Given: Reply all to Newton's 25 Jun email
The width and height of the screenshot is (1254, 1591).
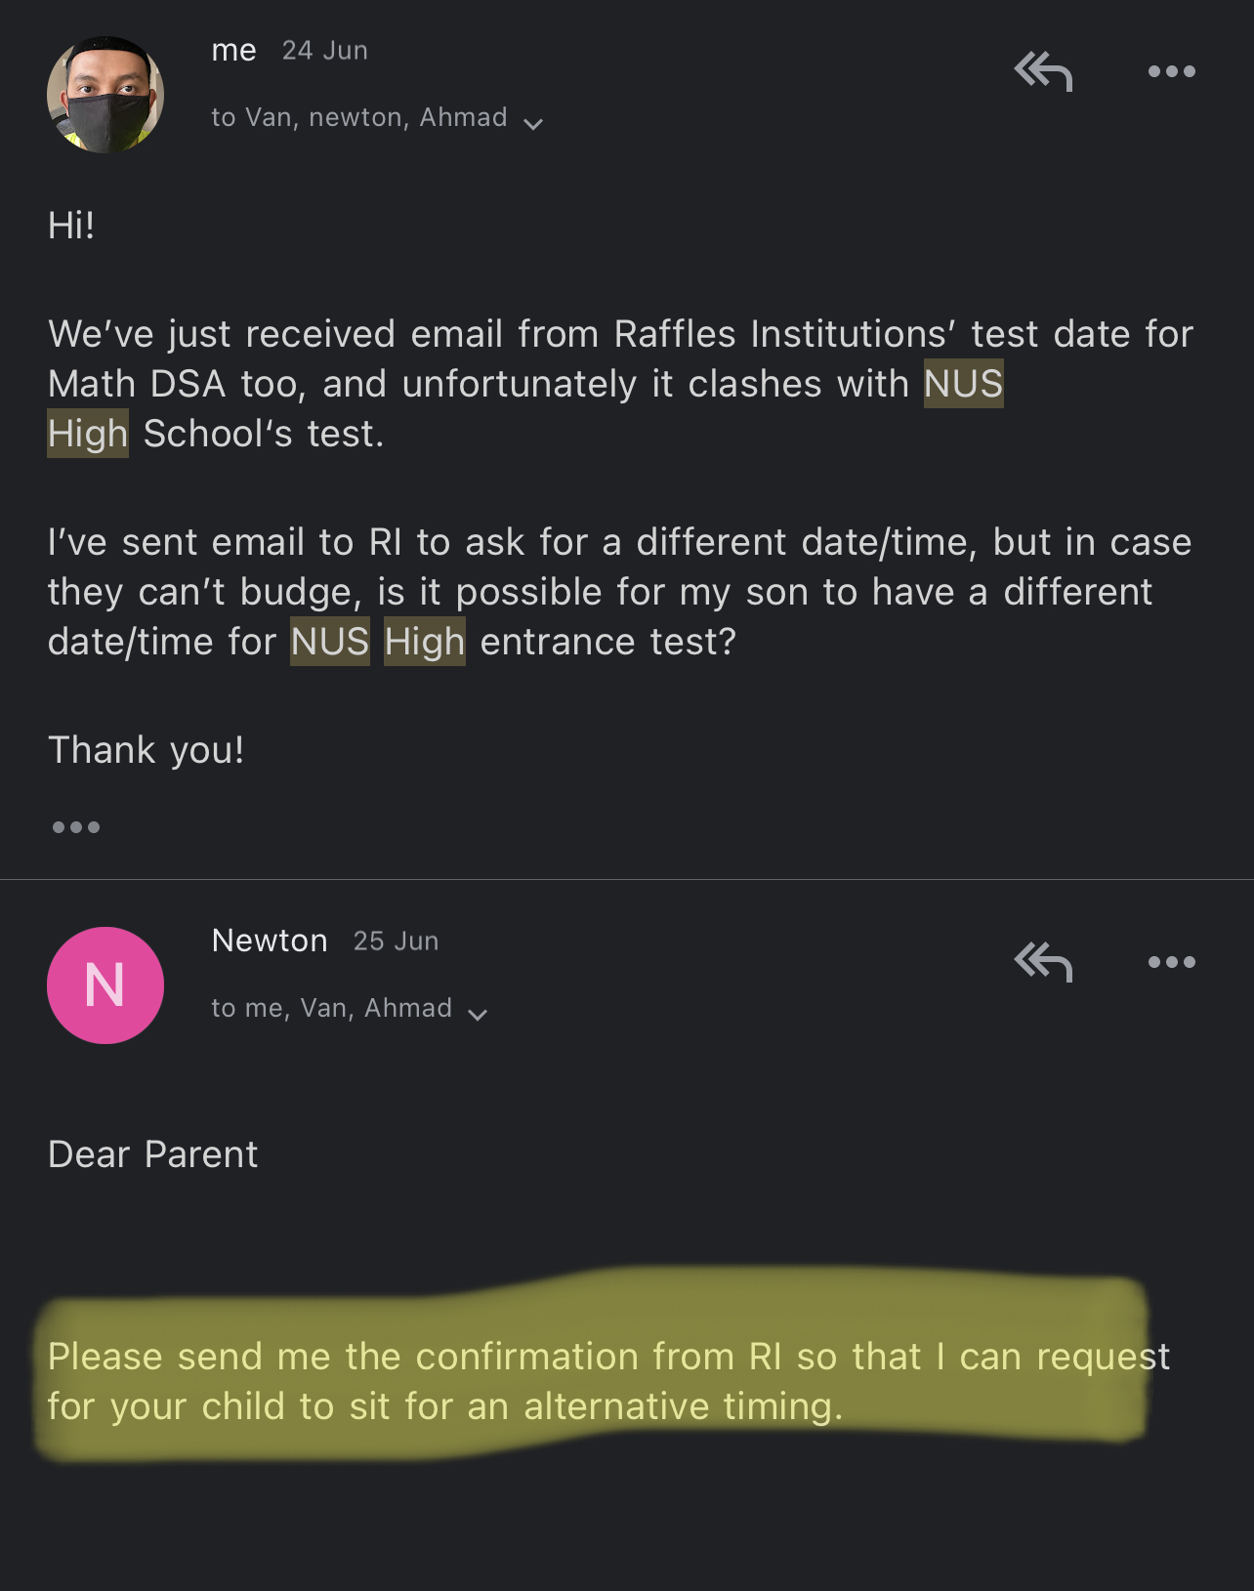Looking at the screenshot, I should 1043,962.
